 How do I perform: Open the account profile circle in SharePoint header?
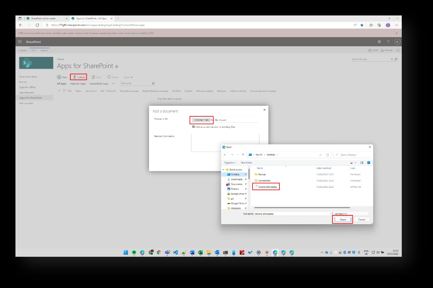[x=397, y=42]
